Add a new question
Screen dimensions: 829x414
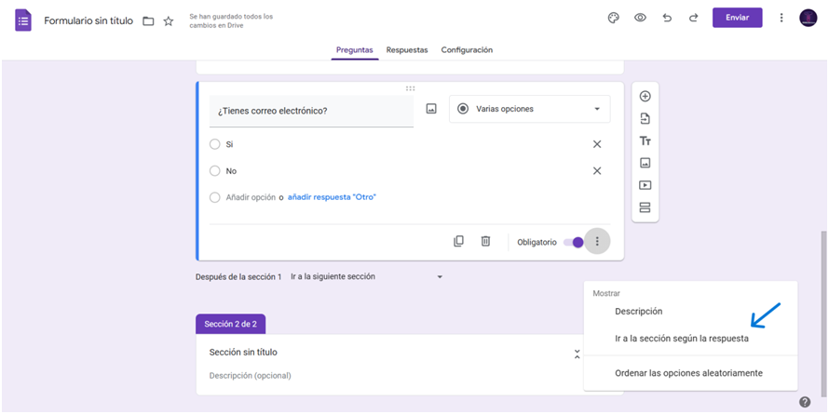(x=645, y=96)
